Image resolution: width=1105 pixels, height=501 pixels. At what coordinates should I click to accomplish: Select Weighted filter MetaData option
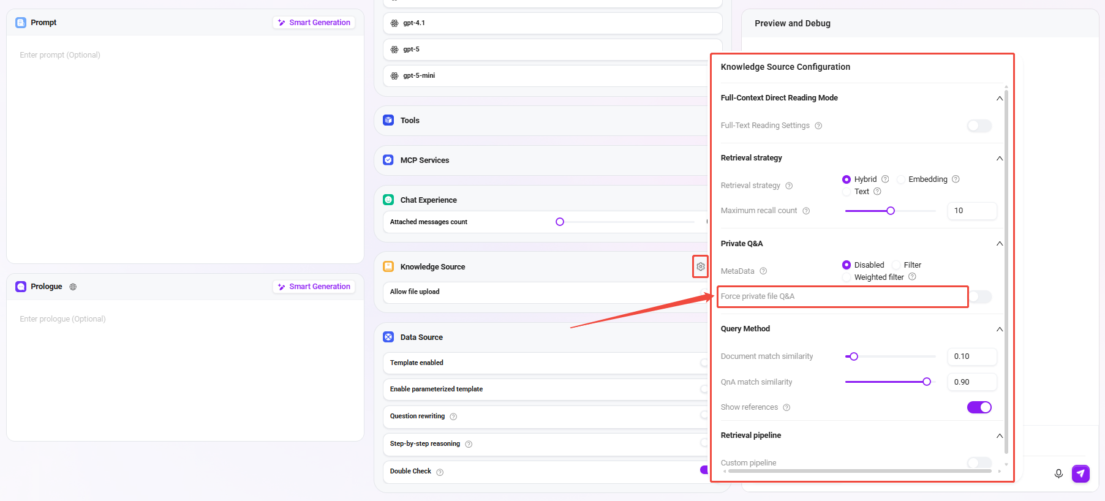click(847, 277)
